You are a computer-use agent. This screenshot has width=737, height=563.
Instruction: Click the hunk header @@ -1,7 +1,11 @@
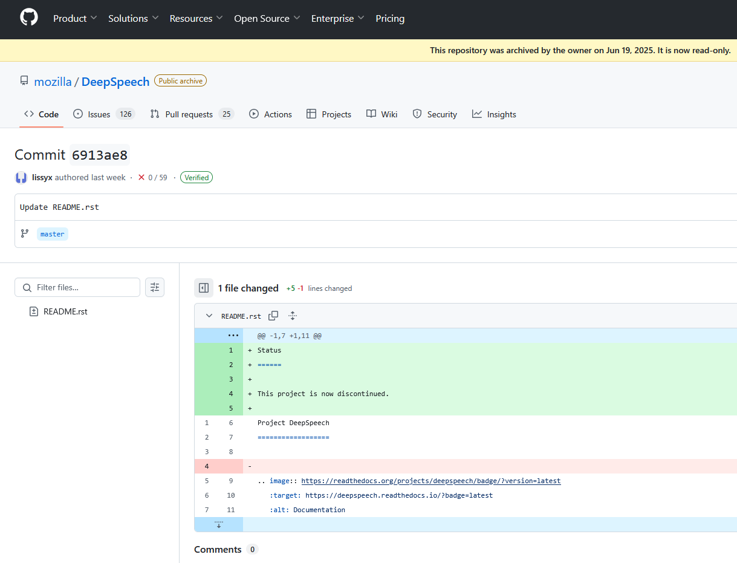pos(290,336)
